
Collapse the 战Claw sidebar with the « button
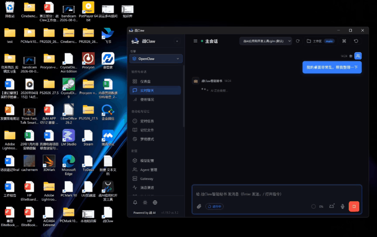177,41
